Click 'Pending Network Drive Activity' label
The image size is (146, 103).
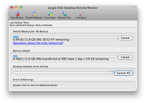(x=31, y=67)
